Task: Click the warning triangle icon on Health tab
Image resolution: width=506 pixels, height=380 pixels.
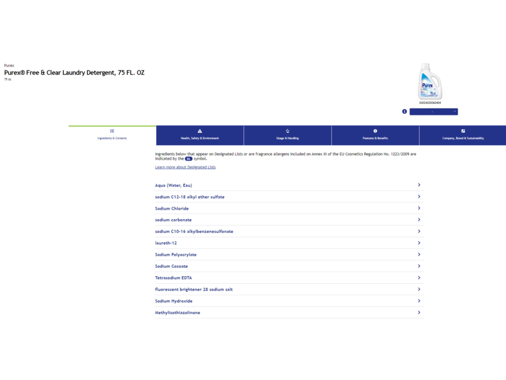Action: (200, 131)
